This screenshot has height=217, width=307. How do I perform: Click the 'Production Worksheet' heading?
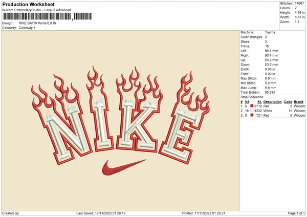pos(28,4)
